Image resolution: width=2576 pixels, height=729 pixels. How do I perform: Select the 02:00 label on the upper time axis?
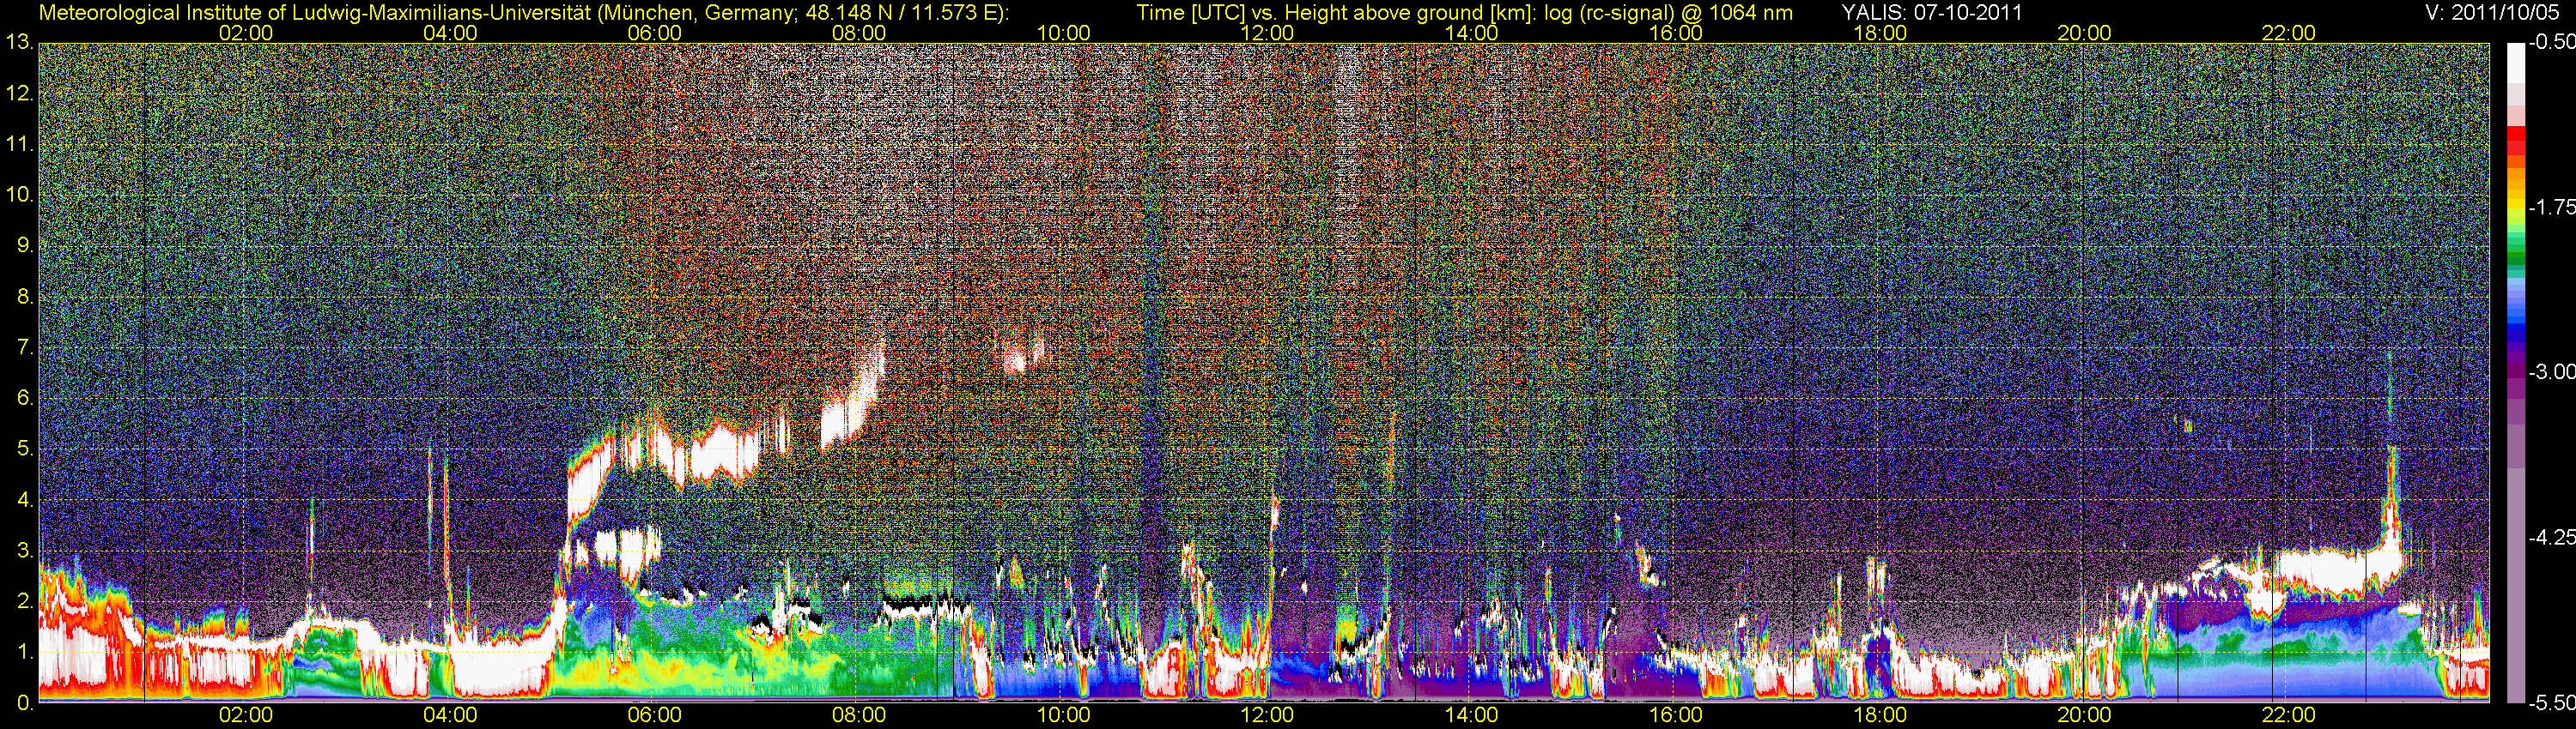click(x=246, y=33)
